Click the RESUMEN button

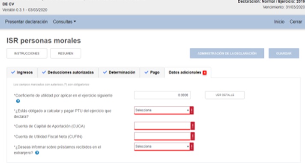66,53
